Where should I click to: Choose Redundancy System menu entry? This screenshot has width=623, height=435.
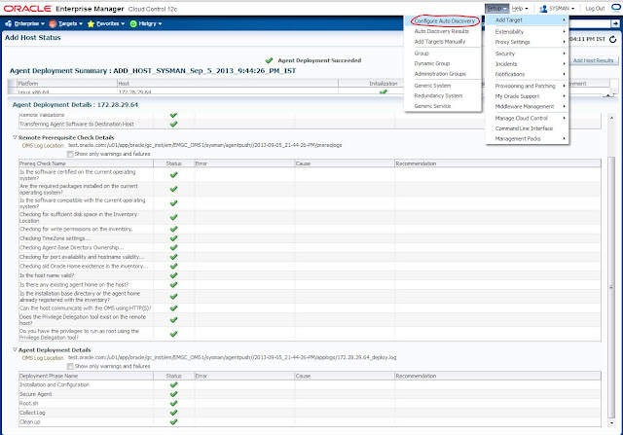[x=438, y=95]
